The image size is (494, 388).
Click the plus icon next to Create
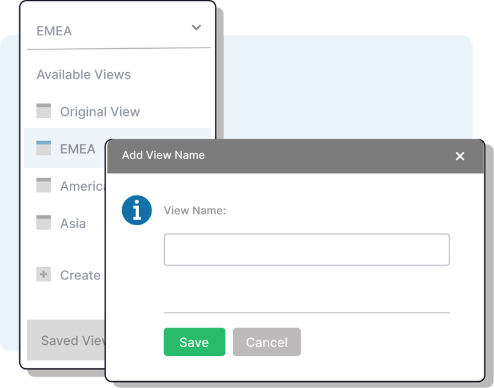(x=43, y=274)
